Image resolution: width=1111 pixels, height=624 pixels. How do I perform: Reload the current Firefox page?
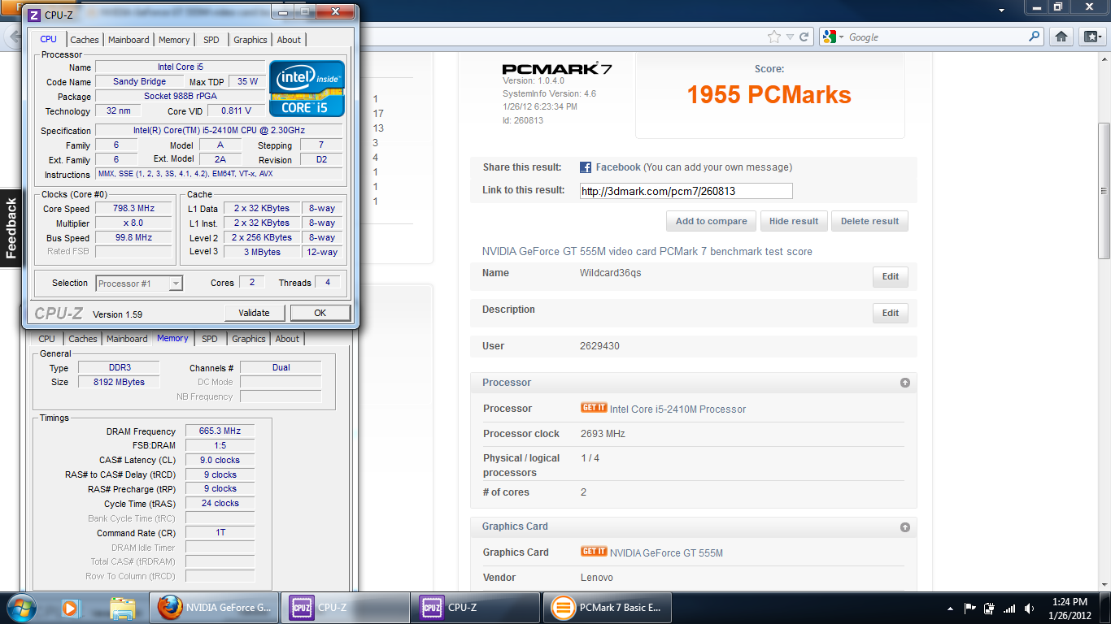tap(804, 37)
